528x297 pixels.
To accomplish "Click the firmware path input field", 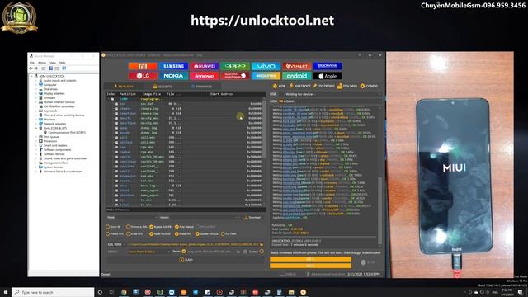I will (192, 244).
